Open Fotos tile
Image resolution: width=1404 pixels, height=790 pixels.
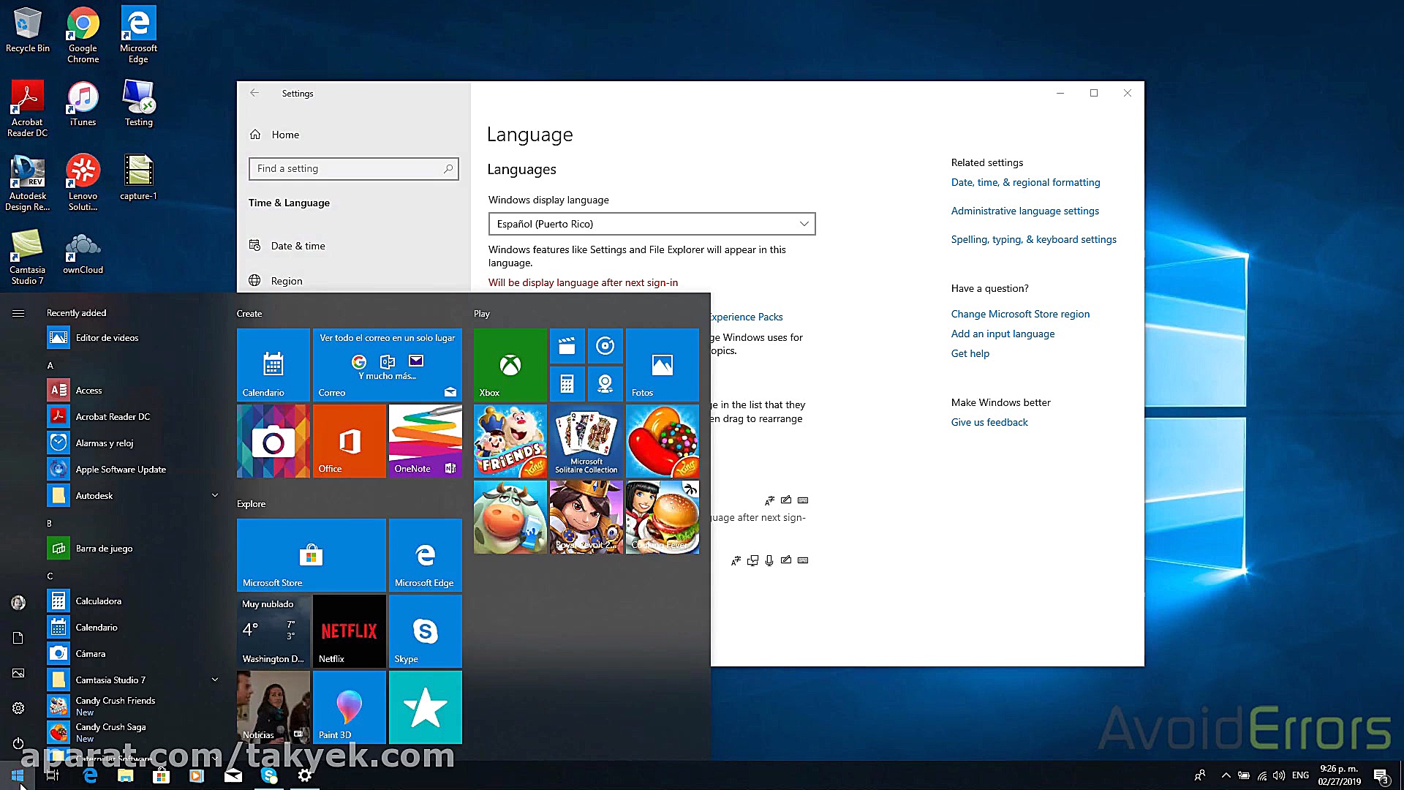coord(662,364)
